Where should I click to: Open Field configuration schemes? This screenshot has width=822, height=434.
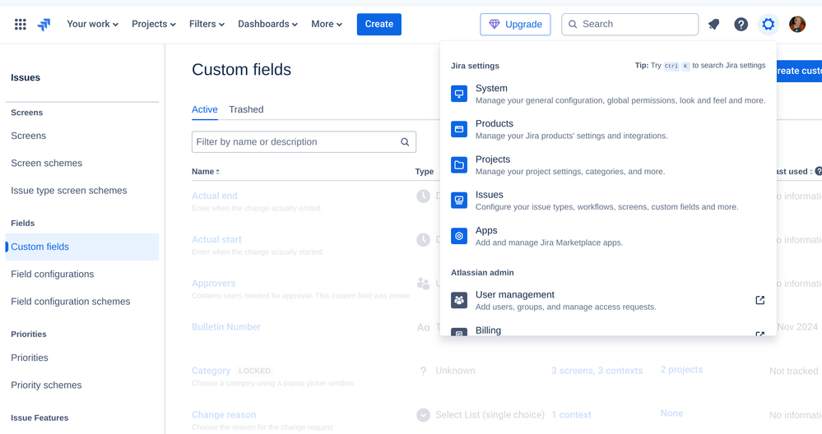point(70,302)
